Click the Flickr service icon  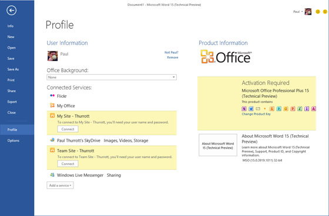52,95
